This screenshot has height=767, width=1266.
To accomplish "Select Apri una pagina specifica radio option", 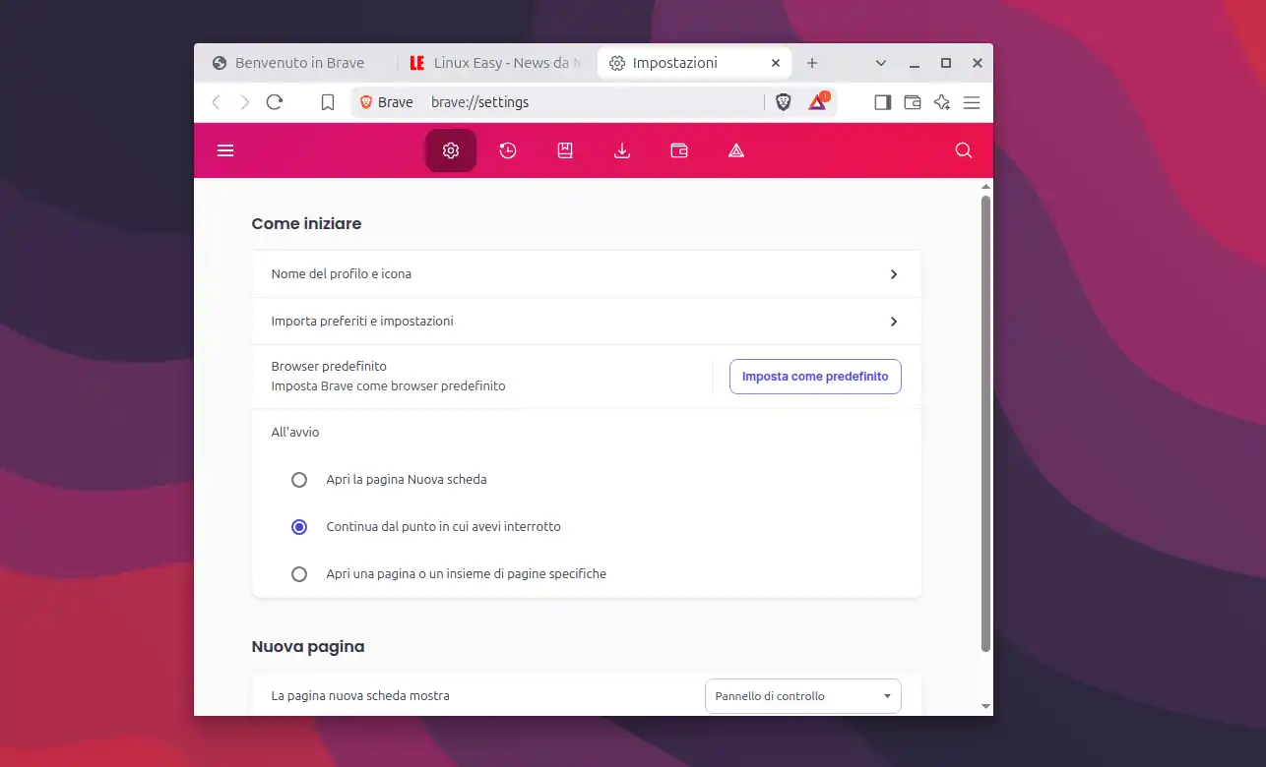I will [x=299, y=574].
